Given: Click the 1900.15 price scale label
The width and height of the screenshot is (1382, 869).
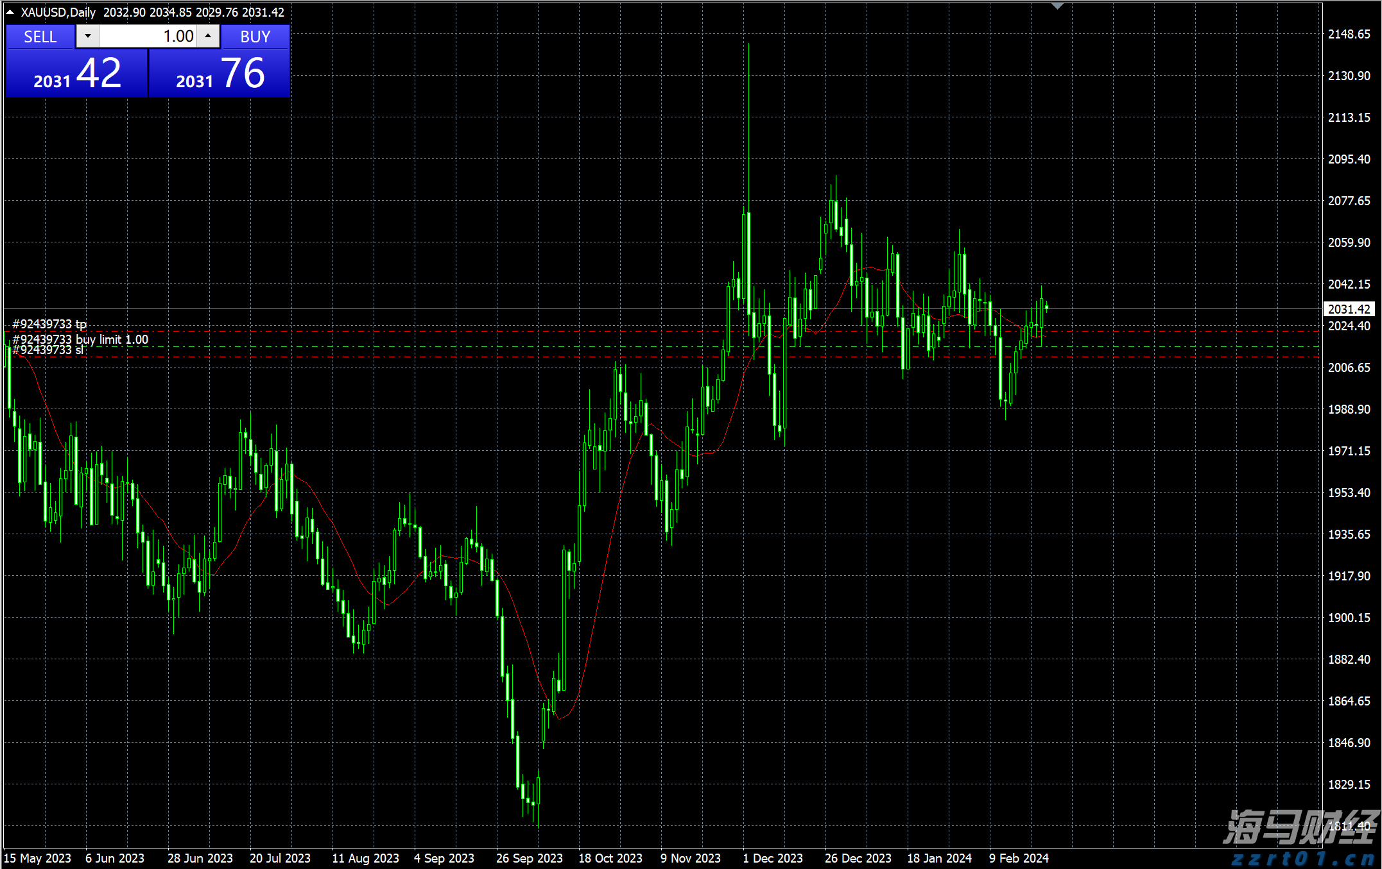Looking at the screenshot, I should (1349, 618).
